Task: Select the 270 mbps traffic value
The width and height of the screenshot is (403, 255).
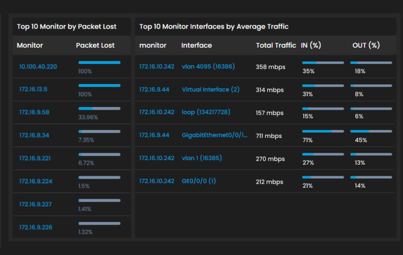Action: tap(270, 159)
